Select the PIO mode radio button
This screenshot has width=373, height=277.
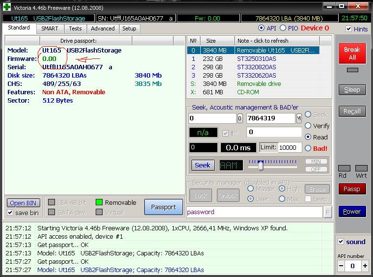tap(282, 28)
